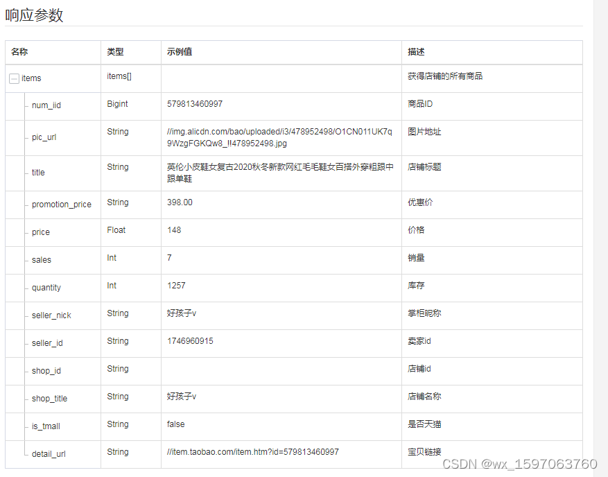Click the description 价格
608x477 pixels.
(416, 230)
